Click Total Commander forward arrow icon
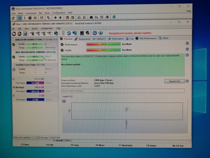This screenshot has width=210, height=158. point(60,18)
